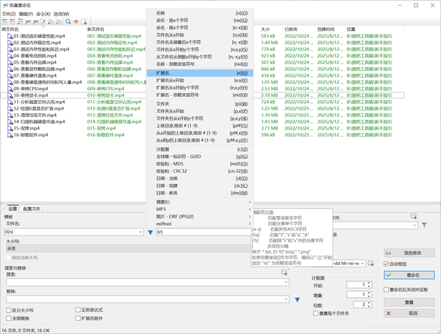Click the blue triangle beside the replace field
This screenshot has height=334, width=441.
297,300
